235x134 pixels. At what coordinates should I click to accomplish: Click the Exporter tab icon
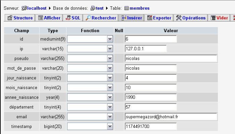[x=150, y=18]
